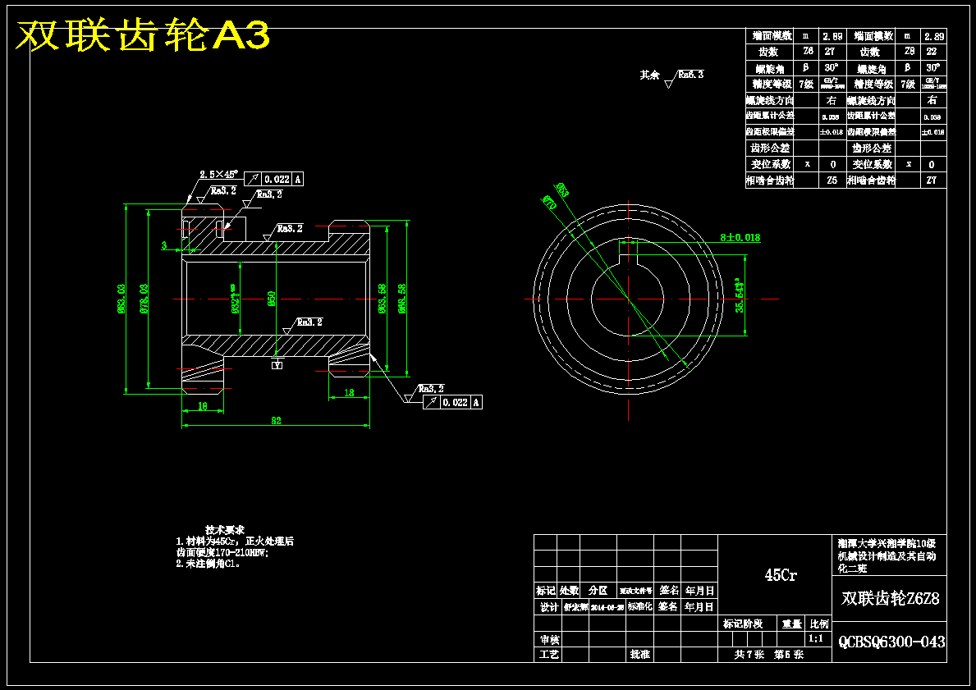
Task: Click the 工艺 label in title block
Action: [549, 655]
